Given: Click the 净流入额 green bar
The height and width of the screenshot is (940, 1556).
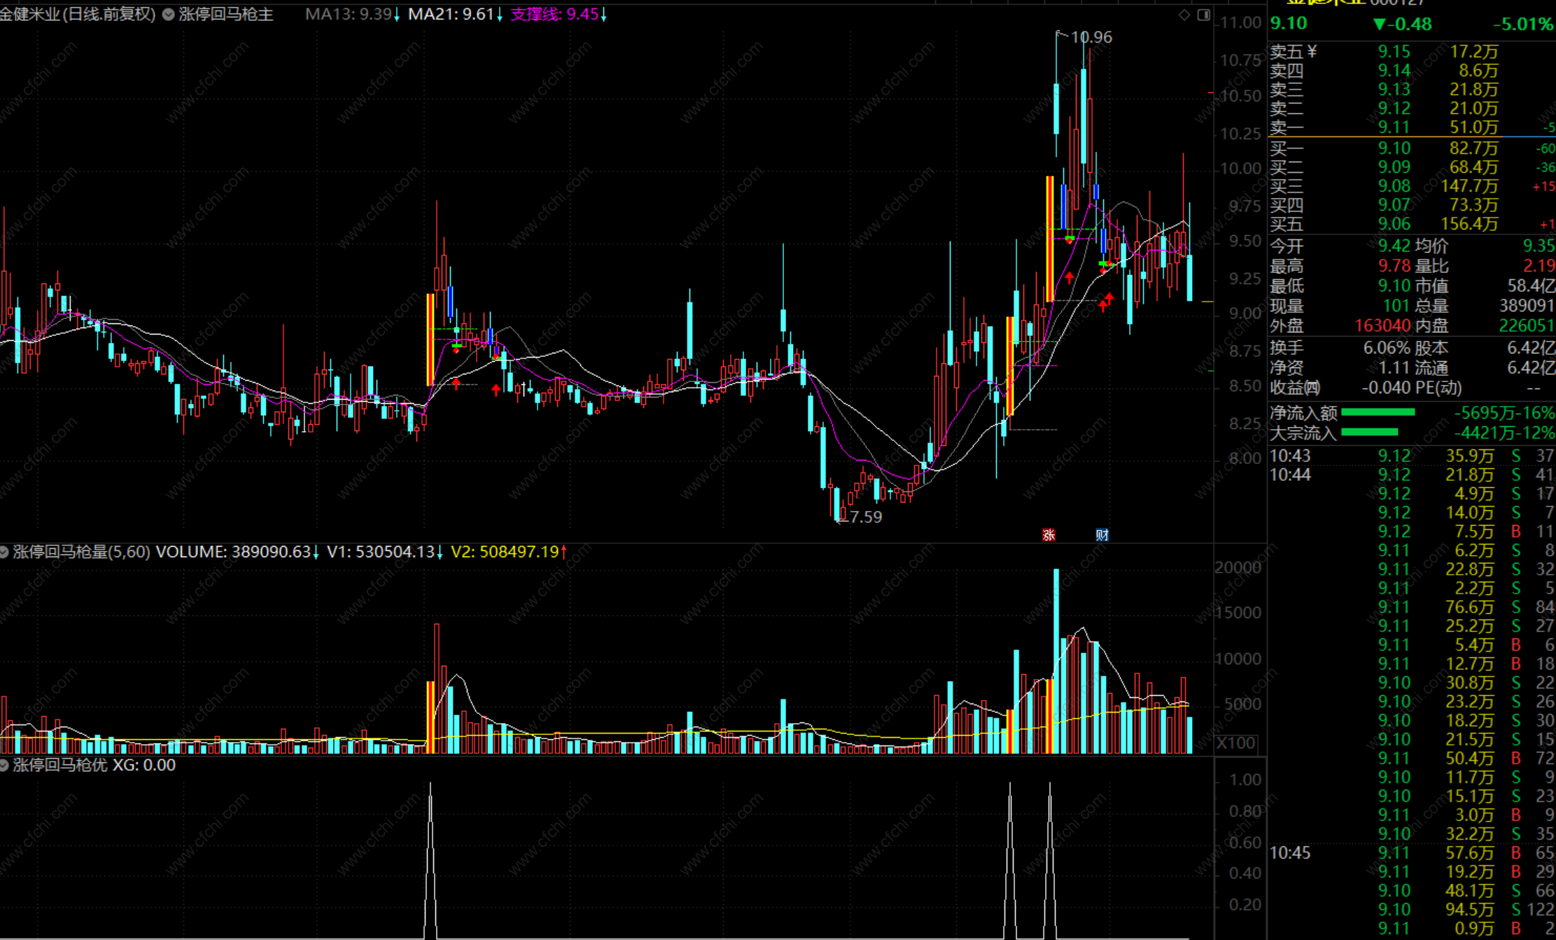Looking at the screenshot, I should tap(1378, 413).
